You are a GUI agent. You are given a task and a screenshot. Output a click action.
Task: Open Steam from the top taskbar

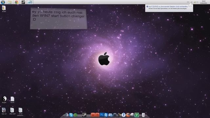coord(23,2)
